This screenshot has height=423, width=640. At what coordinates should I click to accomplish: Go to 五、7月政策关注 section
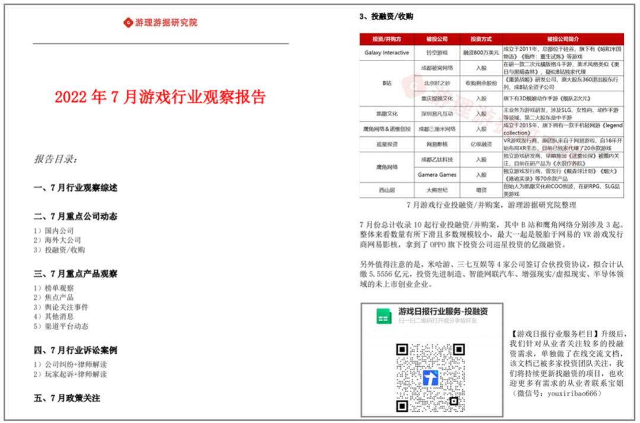point(67,398)
